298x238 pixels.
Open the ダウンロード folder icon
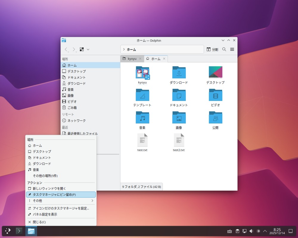(x=179, y=73)
